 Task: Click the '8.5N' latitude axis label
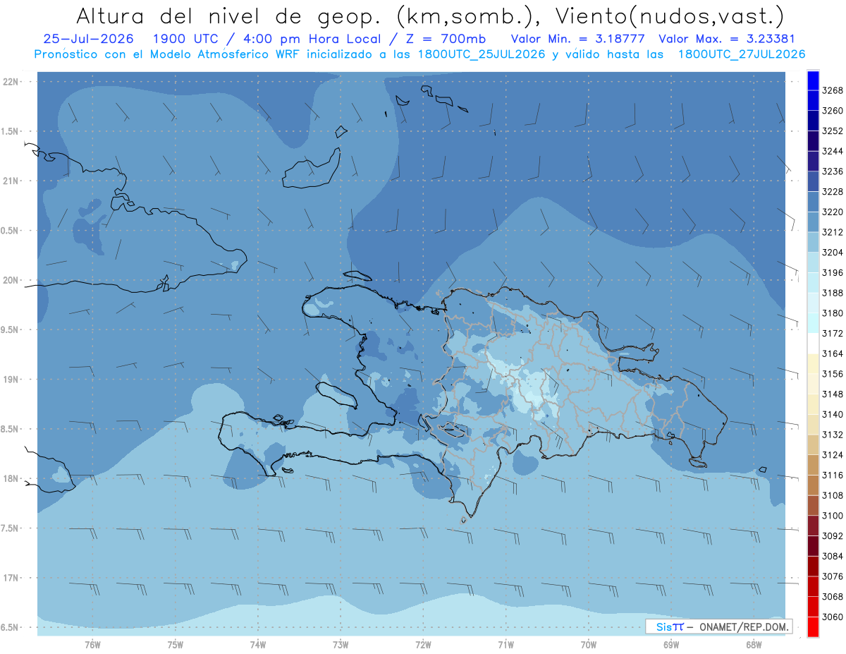(11, 429)
